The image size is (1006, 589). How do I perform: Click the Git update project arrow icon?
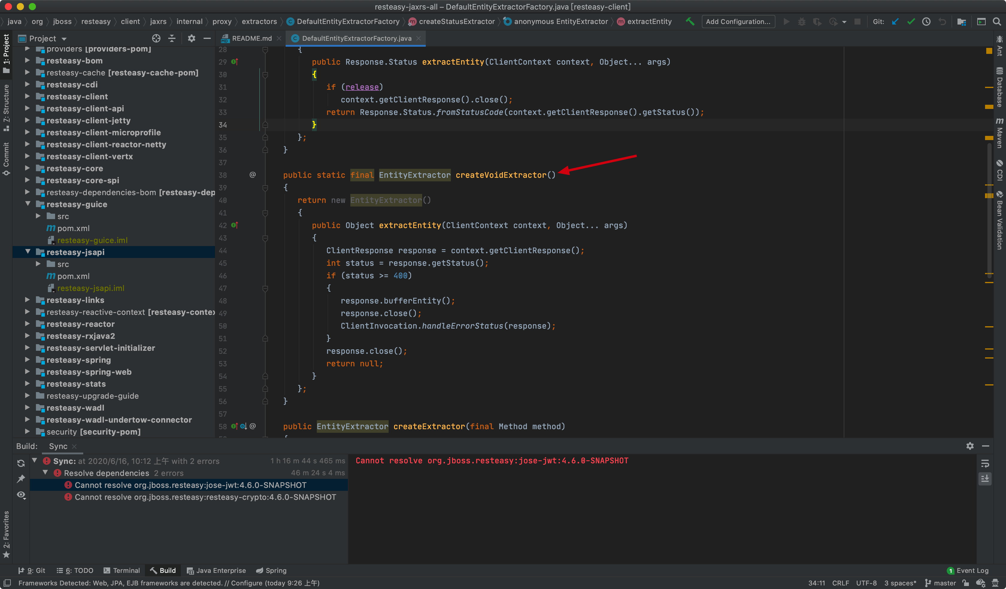pyautogui.click(x=896, y=22)
